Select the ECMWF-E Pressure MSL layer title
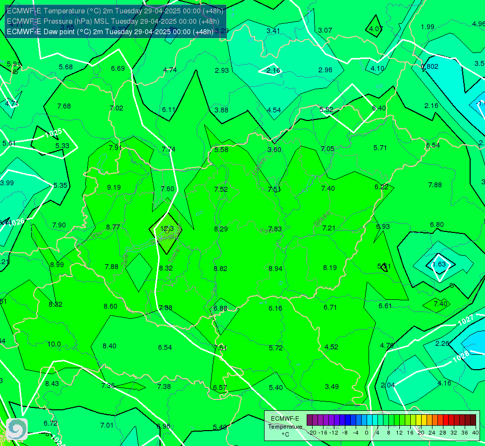 point(113,21)
